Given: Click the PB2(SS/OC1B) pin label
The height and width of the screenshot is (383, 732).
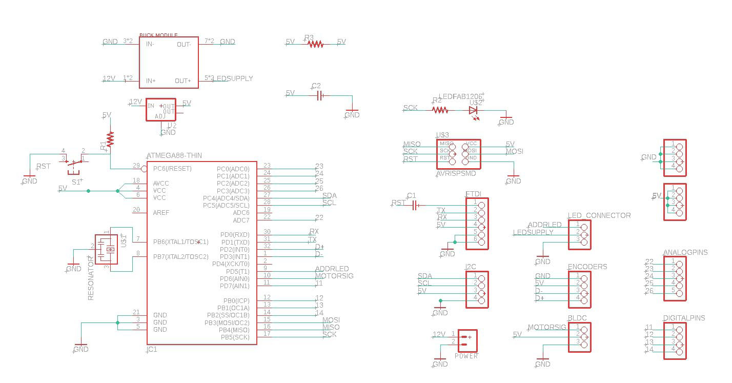Looking at the screenshot, I should (228, 315).
